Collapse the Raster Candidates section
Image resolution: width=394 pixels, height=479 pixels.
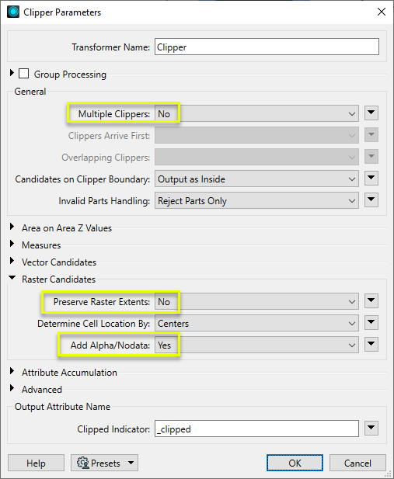[12, 278]
